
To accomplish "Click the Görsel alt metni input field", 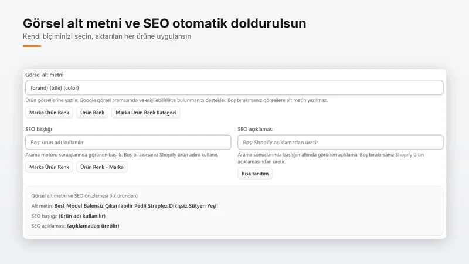I will pyautogui.click(x=234, y=87).
